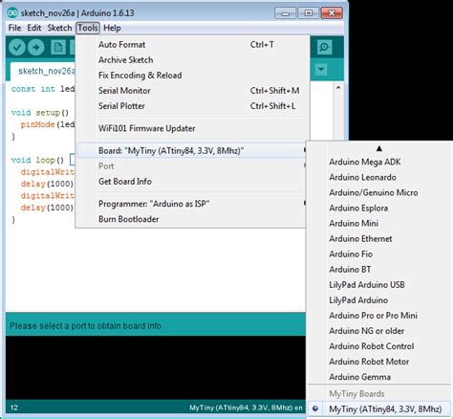Click the Verify checkmark toolbar icon
Viewport: 453px width, 419px height.
tap(17, 48)
